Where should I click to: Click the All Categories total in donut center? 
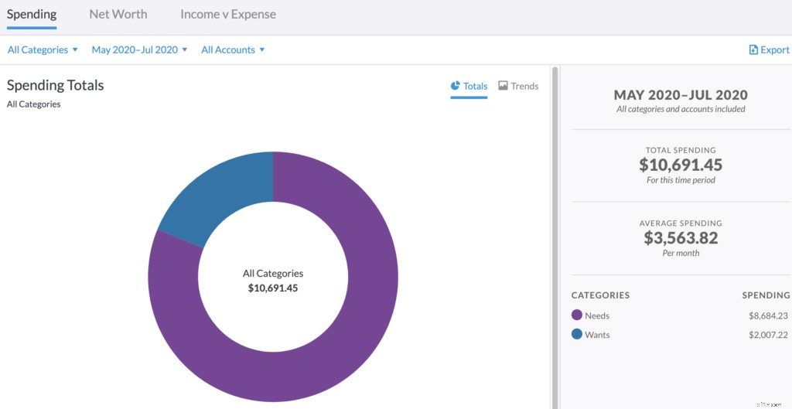[273, 281]
